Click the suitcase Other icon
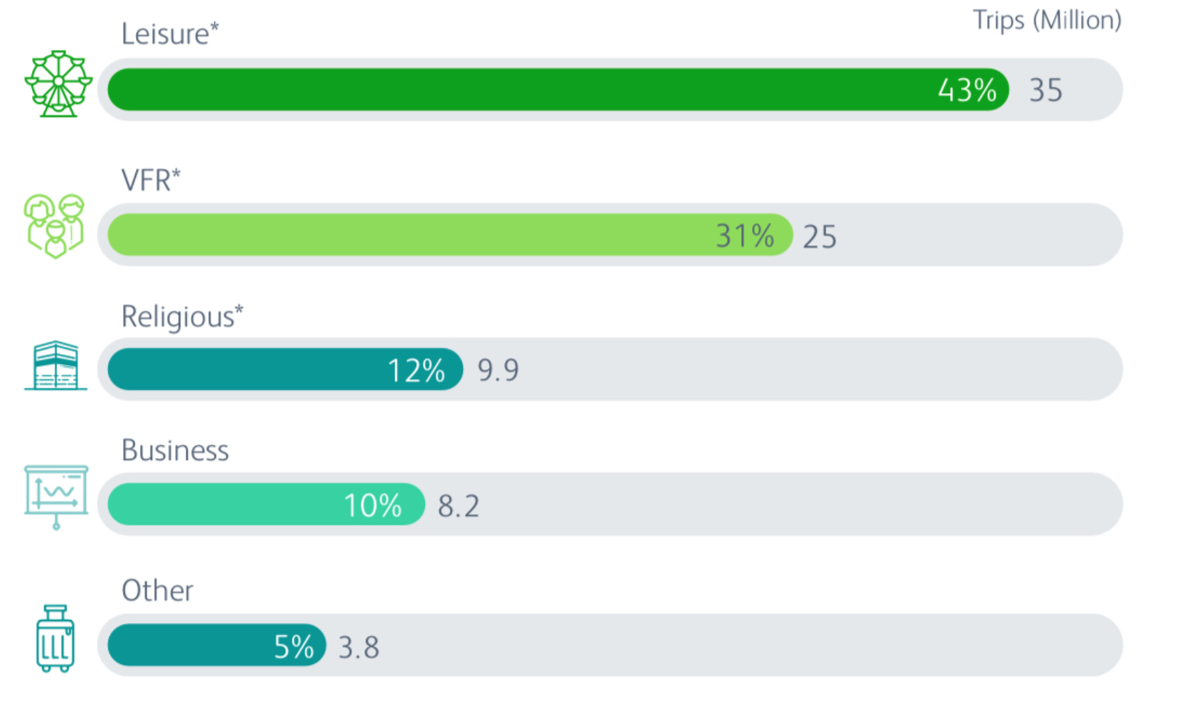Screen dimensions: 1202x704 click(55, 638)
